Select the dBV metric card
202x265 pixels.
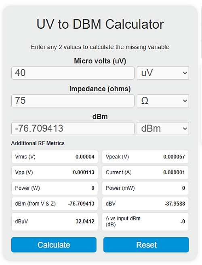click(x=145, y=204)
